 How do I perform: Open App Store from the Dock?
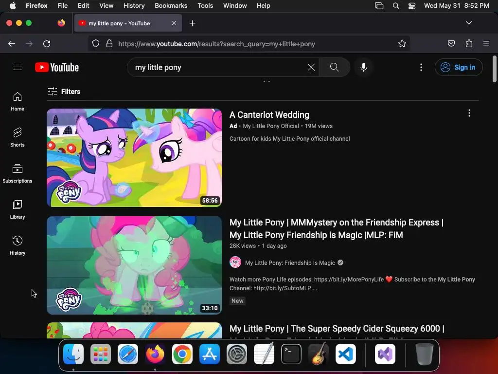pos(209,354)
